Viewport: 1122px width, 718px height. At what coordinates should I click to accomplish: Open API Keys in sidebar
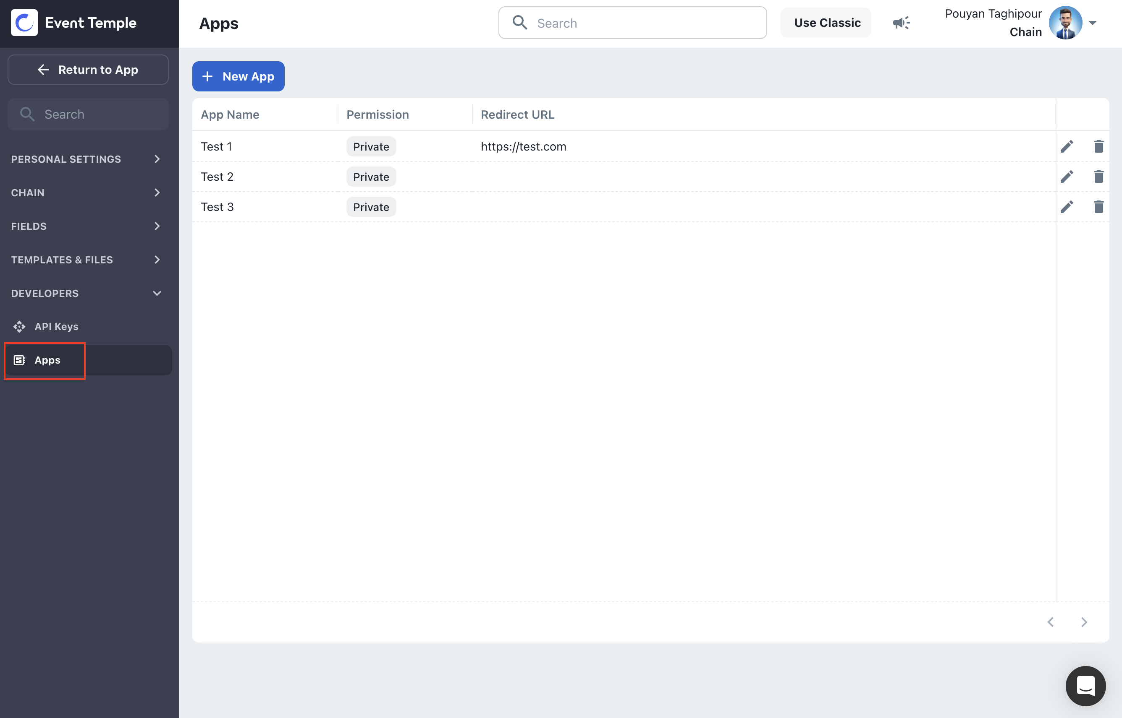tap(56, 326)
